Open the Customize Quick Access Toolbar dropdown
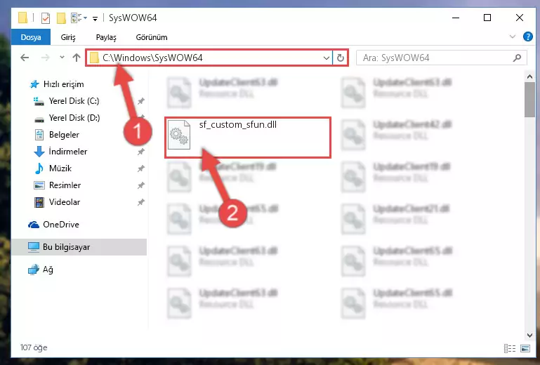The width and height of the screenshot is (540, 365). pyautogui.click(x=95, y=18)
